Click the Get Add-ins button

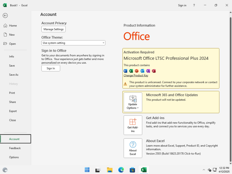pos(133,125)
